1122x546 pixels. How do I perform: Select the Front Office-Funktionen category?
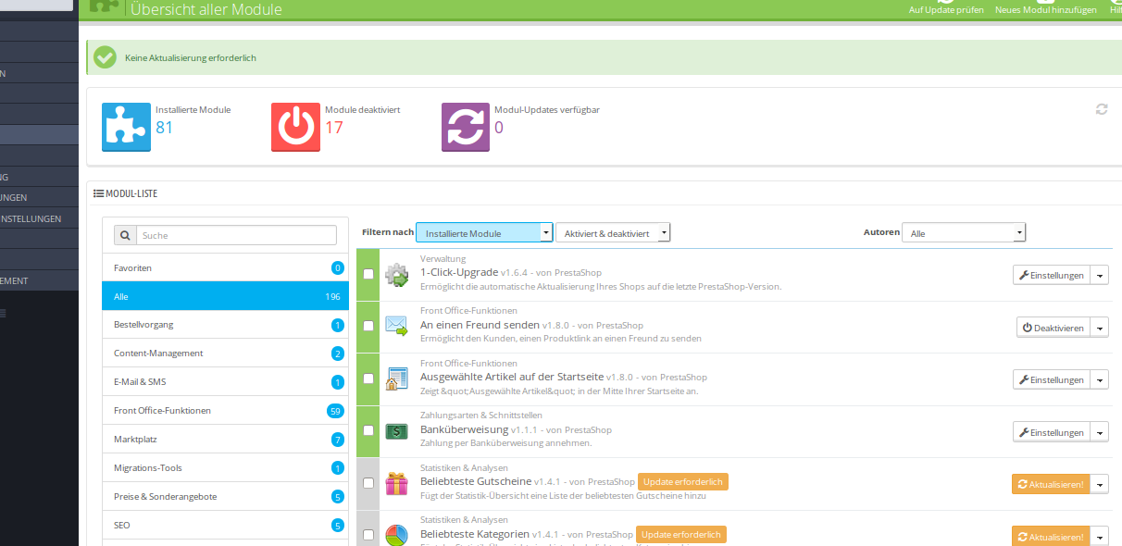[225, 411]
